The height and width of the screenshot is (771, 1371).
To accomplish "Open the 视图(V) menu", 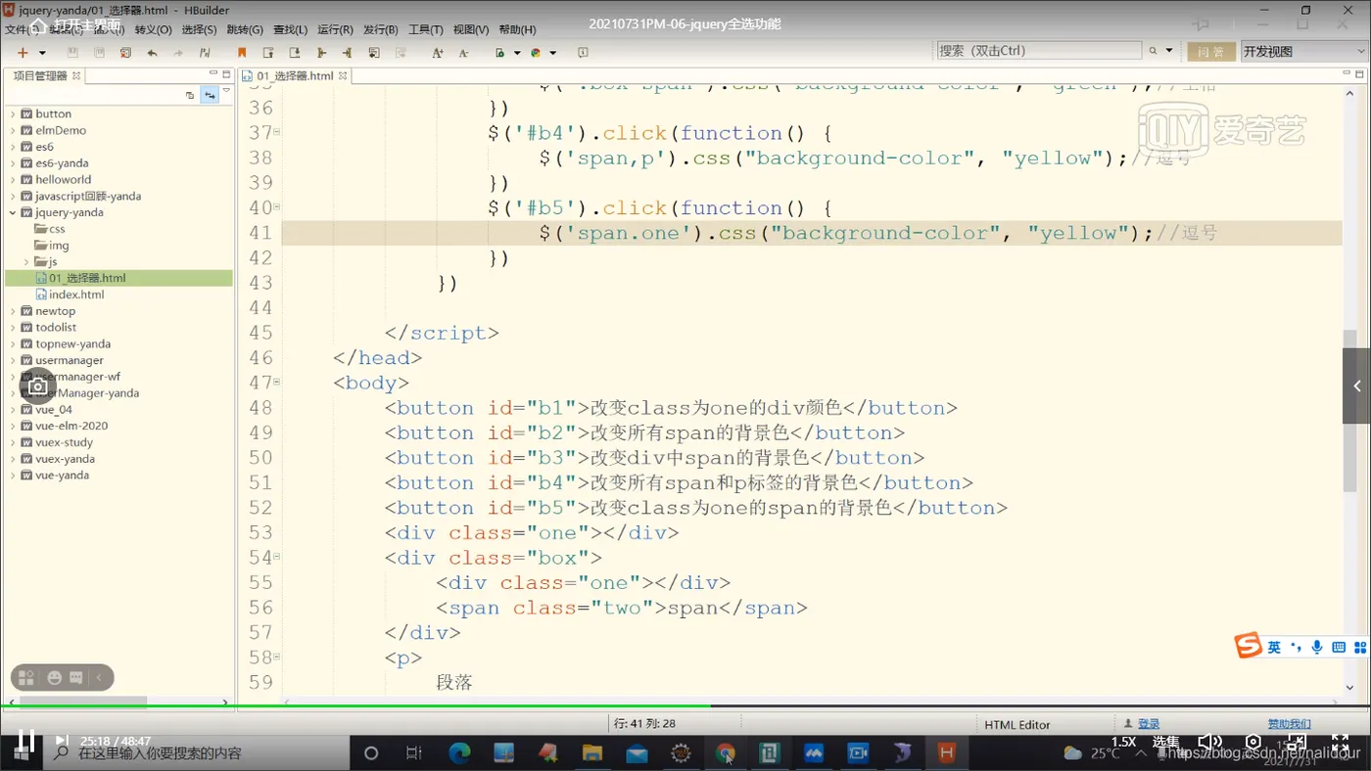I will 471,30.
